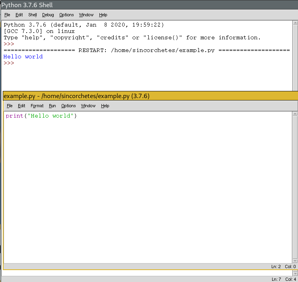Open the File menu in Python Shell window
Image resolution: width=298 pixels, height=282 pixels.
click(x=8, y=15)
